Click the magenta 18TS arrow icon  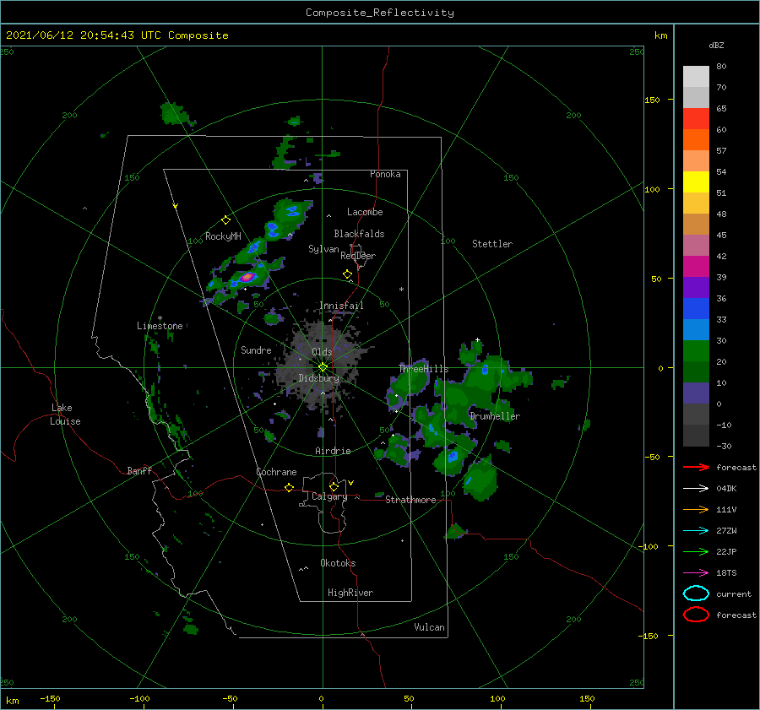(696, 572)
